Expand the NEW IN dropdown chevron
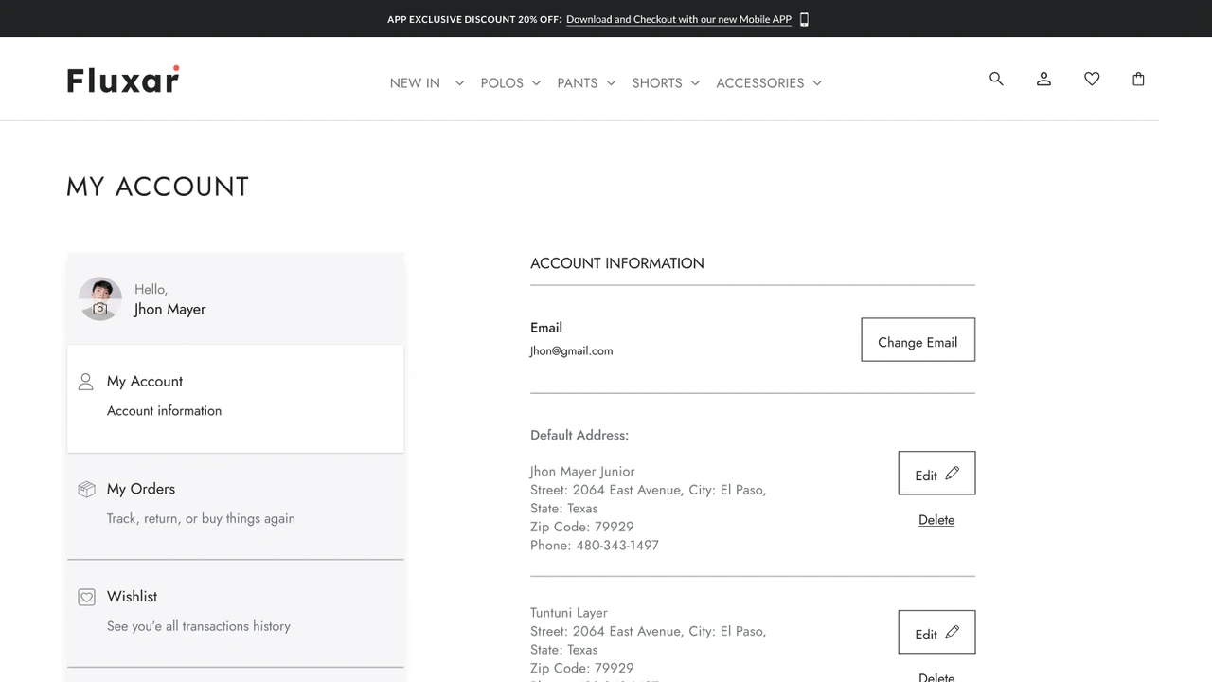The width and height of the screenshot is (1212, 682). pos(459,82)
